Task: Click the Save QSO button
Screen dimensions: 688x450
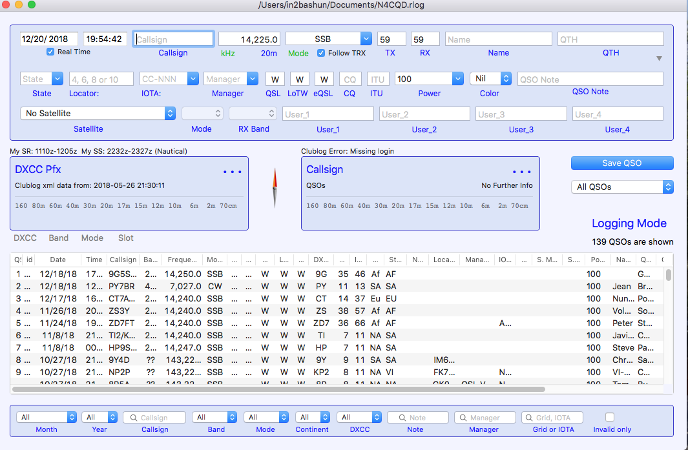Action: pyautogui.click(x=622, y=163)
